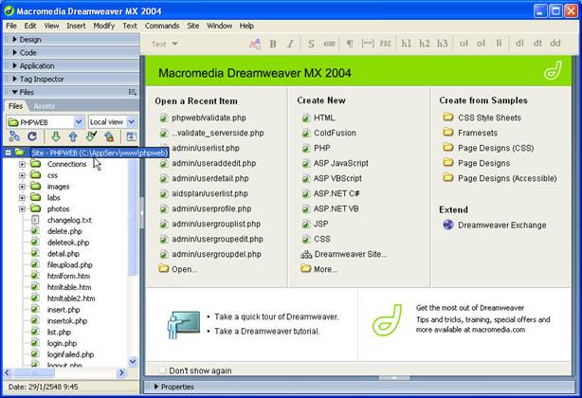Open the PHPWEB site dropdown
Viewport: 582px width, 398px height.
pos(79,121)
